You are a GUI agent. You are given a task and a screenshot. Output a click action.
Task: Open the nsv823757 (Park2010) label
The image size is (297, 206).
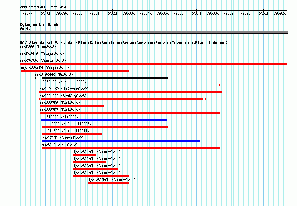tap(60, 110)
